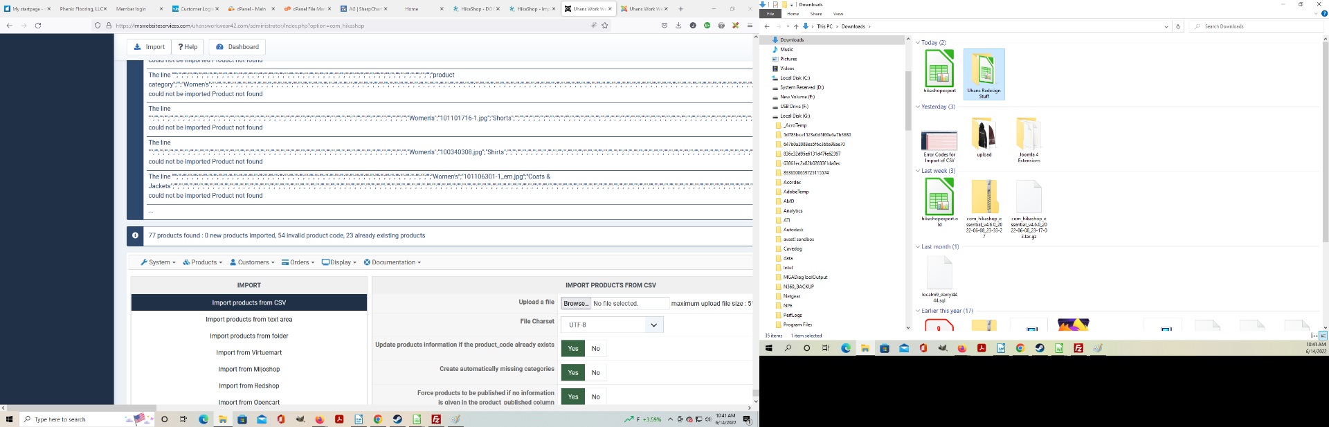The height and width of the screenshot is (427, 1329).
Task: Set Create automatically missing categories to No
Action: [x=596, y=372]
